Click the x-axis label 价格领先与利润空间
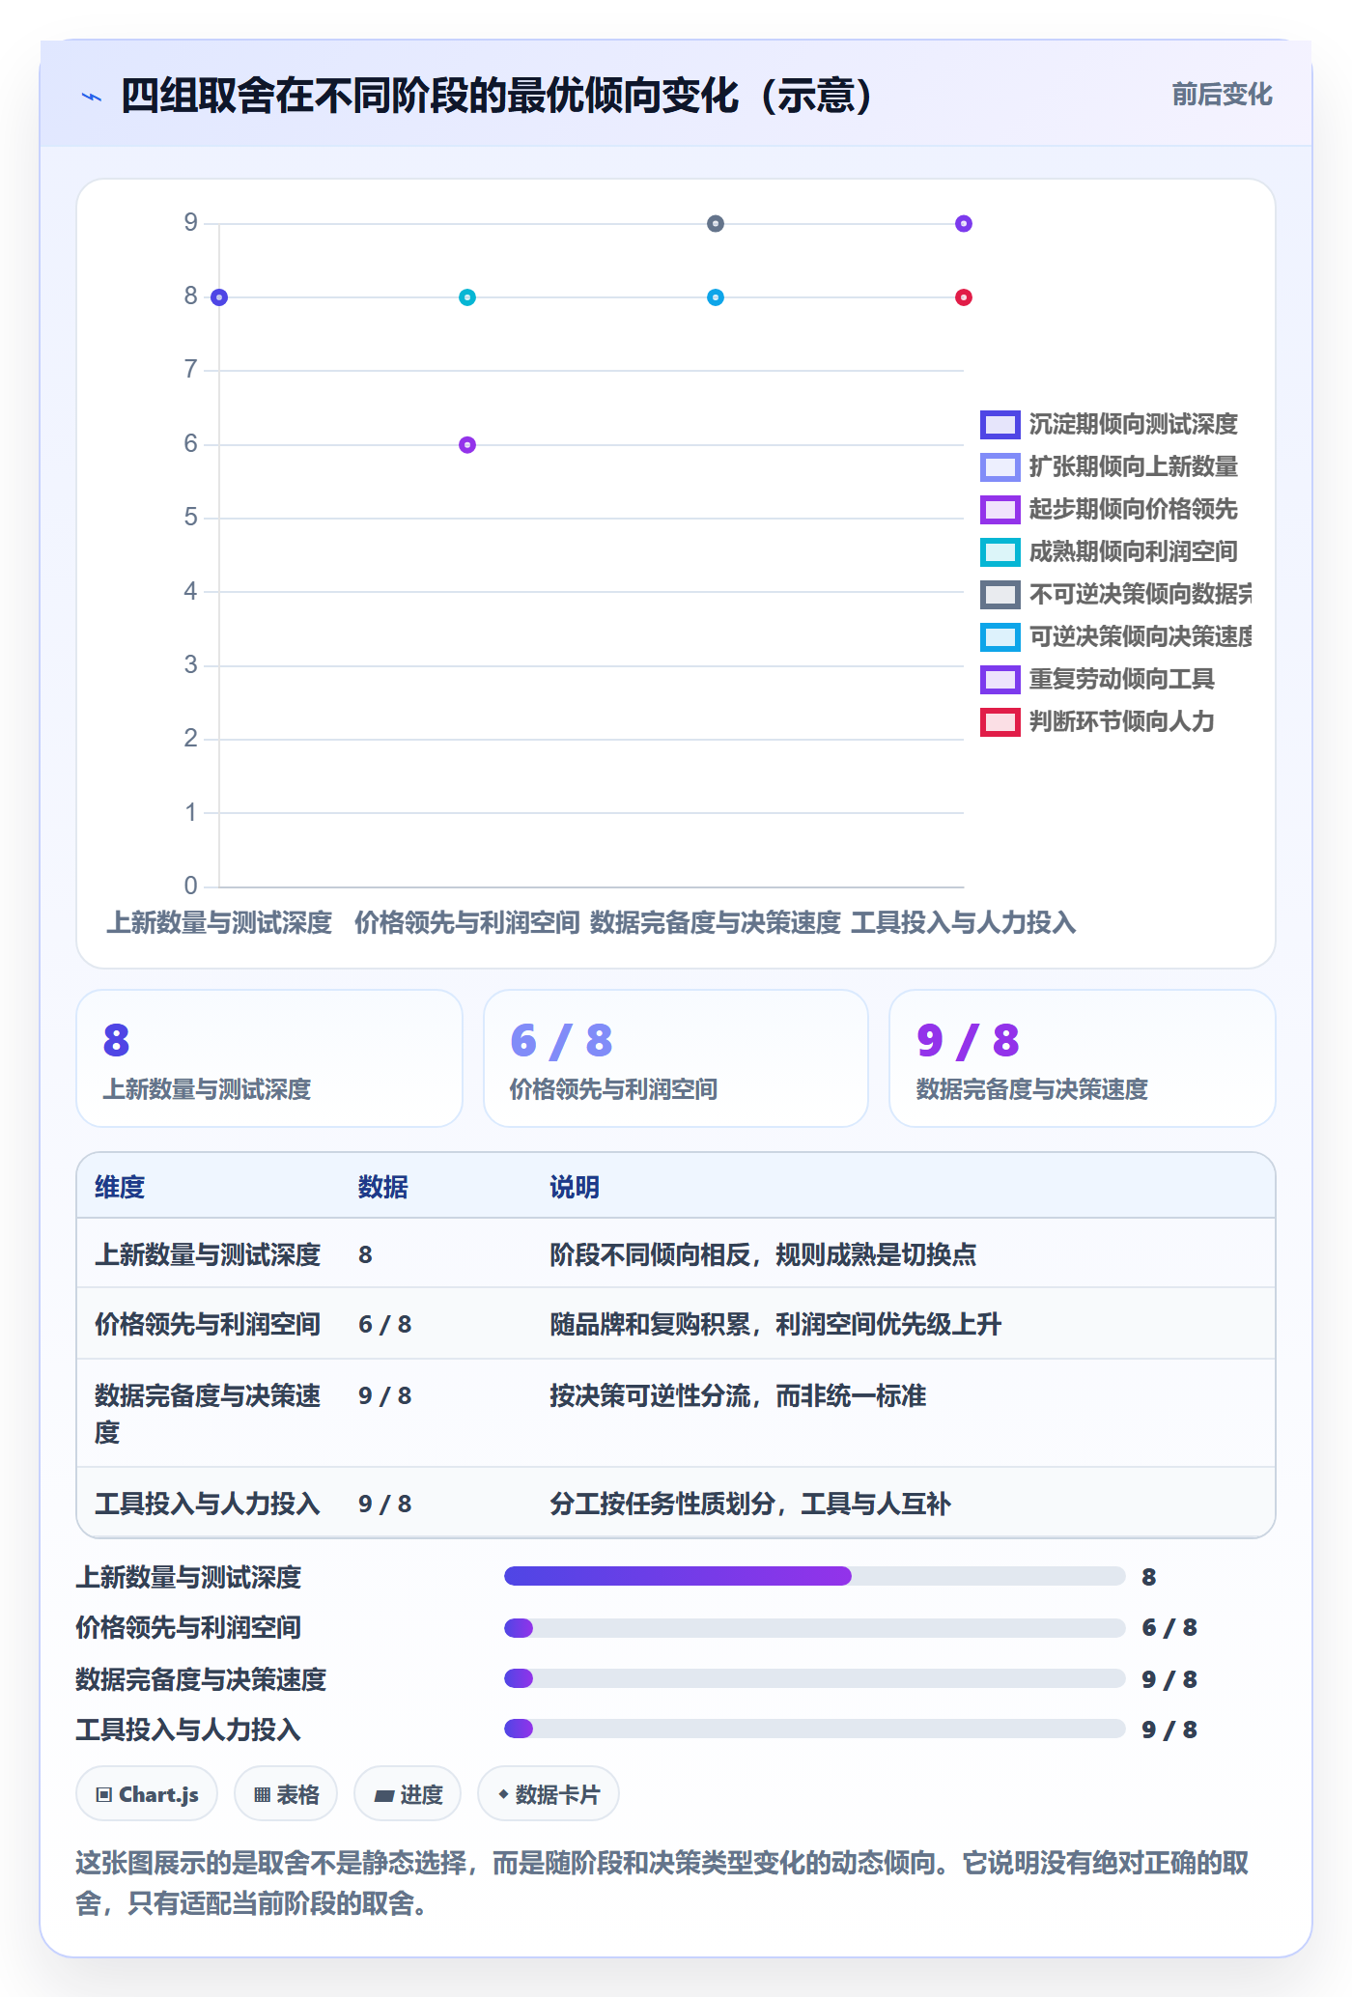Screen dimensions: 1352x1997 pos(467,923)
